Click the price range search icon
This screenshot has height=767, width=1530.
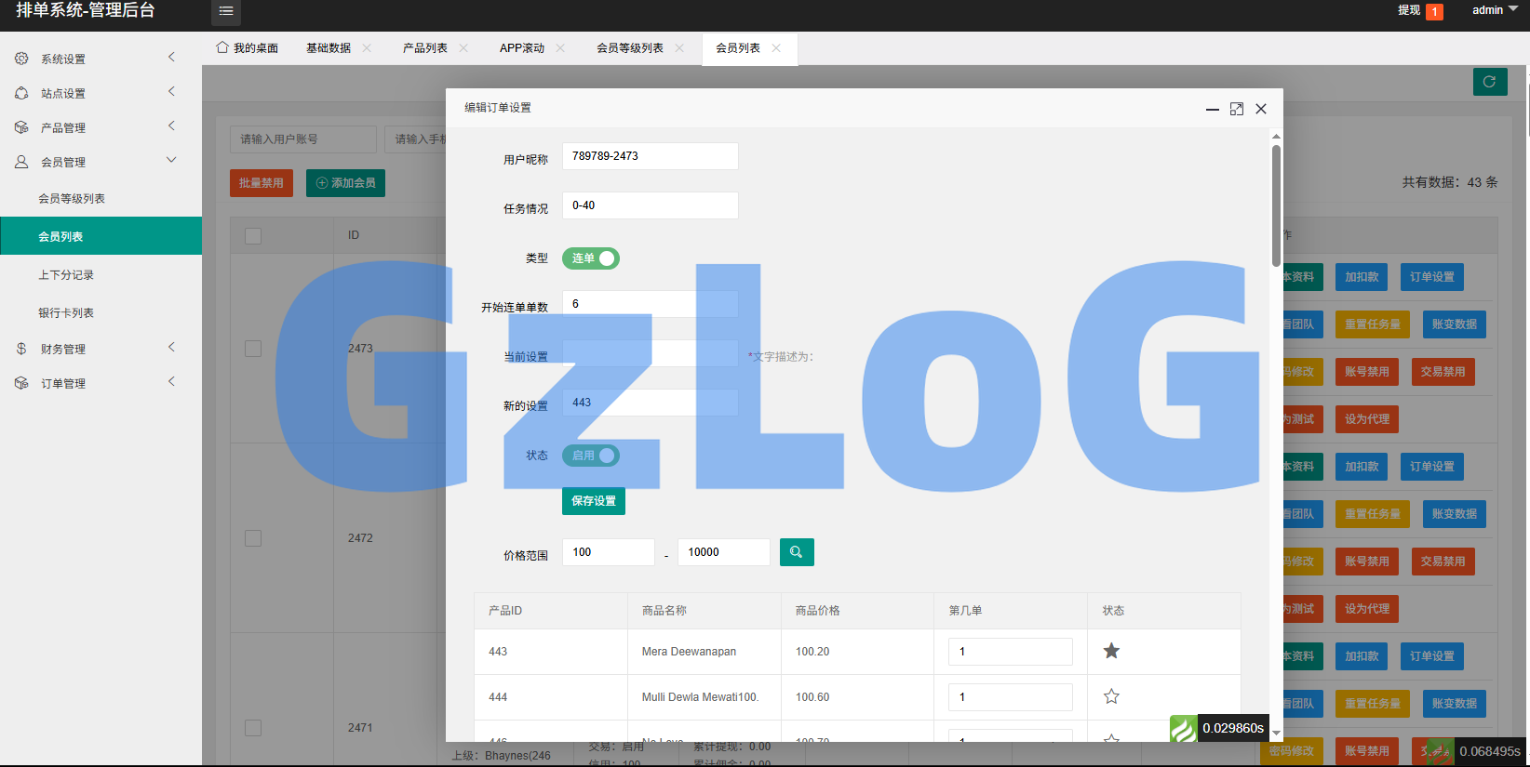click(x=796, y=552)
